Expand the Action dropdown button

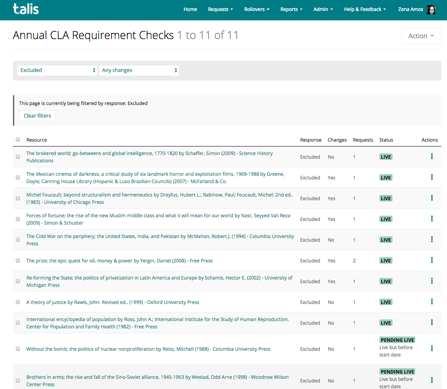(x=421, y=36)
